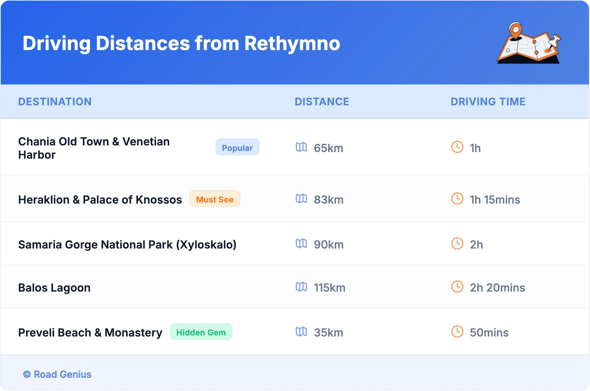Image resolution: width=590 pixels, height=391 pixels.
Task: Click the 115km distance value
Action: tap(330, 288)
